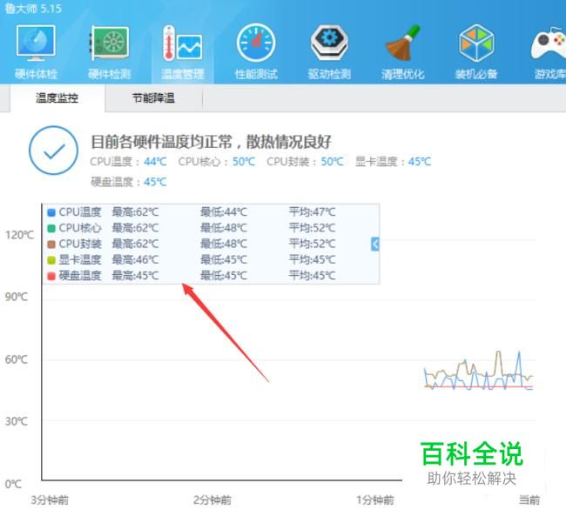Click the 鲁大师 5.15 title text
The image size is (566, 516).
[x=33, y=9]
